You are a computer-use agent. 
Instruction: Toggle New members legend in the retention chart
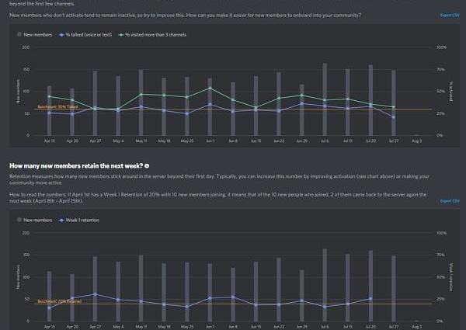pyautogui.click(x=35, y=221)
